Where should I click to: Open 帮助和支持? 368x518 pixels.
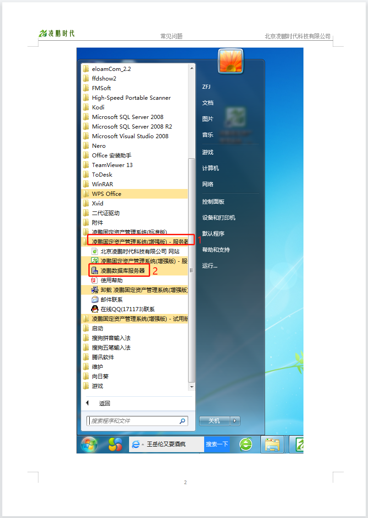click(x=216, y=250)
